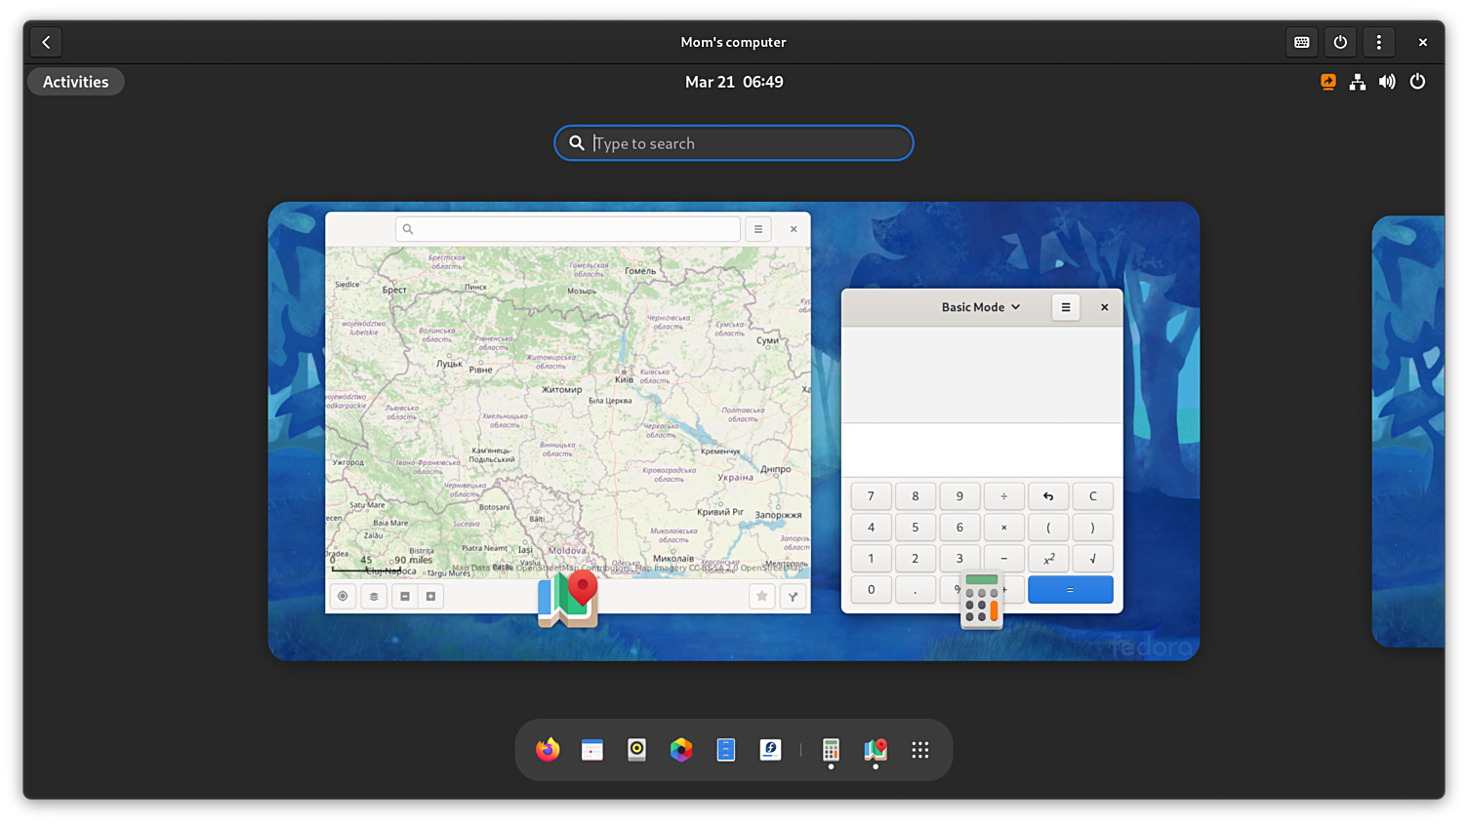Launch the Calendar app from the dock
This screenshot has width=1468, height=825.
592,750
